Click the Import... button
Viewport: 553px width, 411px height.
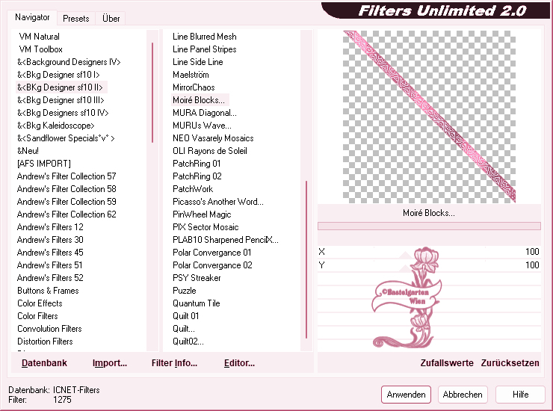tap(110, 363)
